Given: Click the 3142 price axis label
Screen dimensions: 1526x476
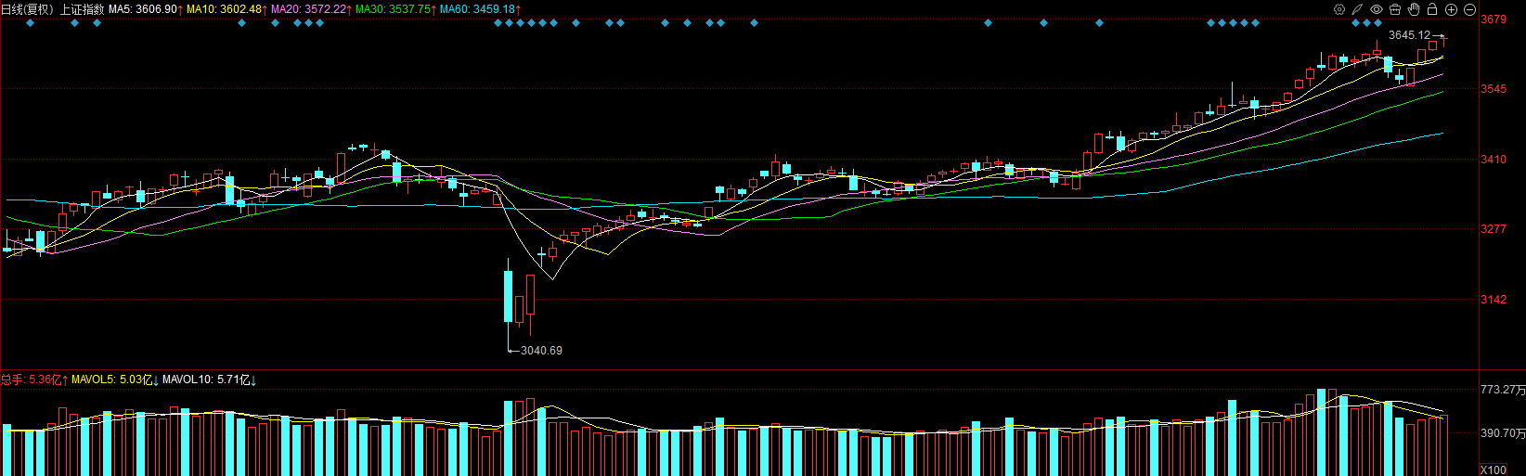Looking at the screenshot, I should pyautogui.click(x=1494, y=300).
